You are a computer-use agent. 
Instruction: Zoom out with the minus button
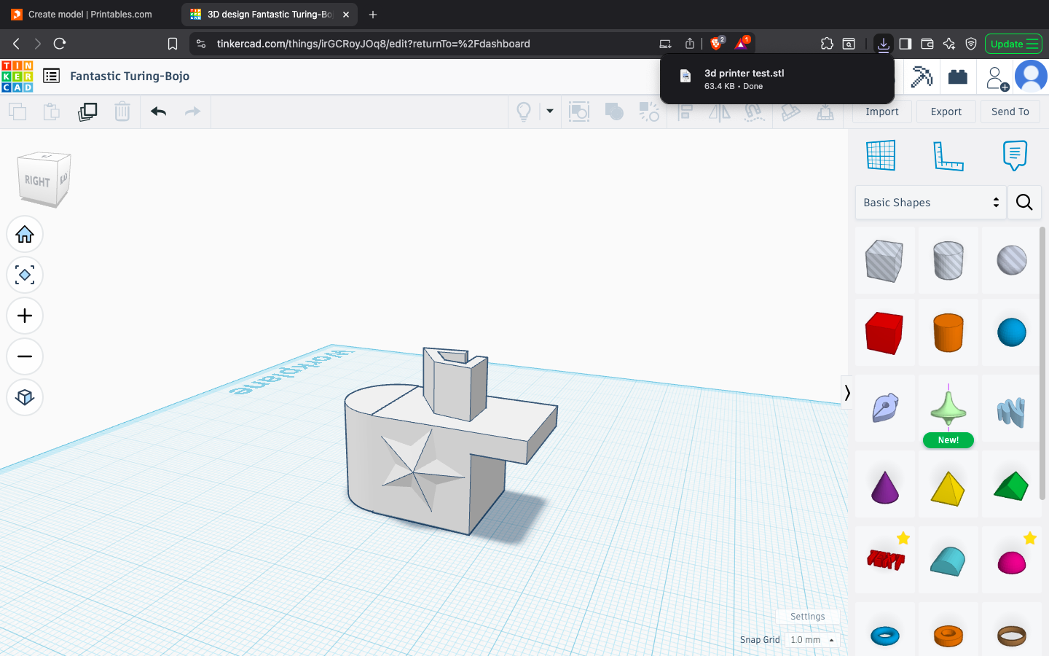pyautogui.click(x=25, y=356)
